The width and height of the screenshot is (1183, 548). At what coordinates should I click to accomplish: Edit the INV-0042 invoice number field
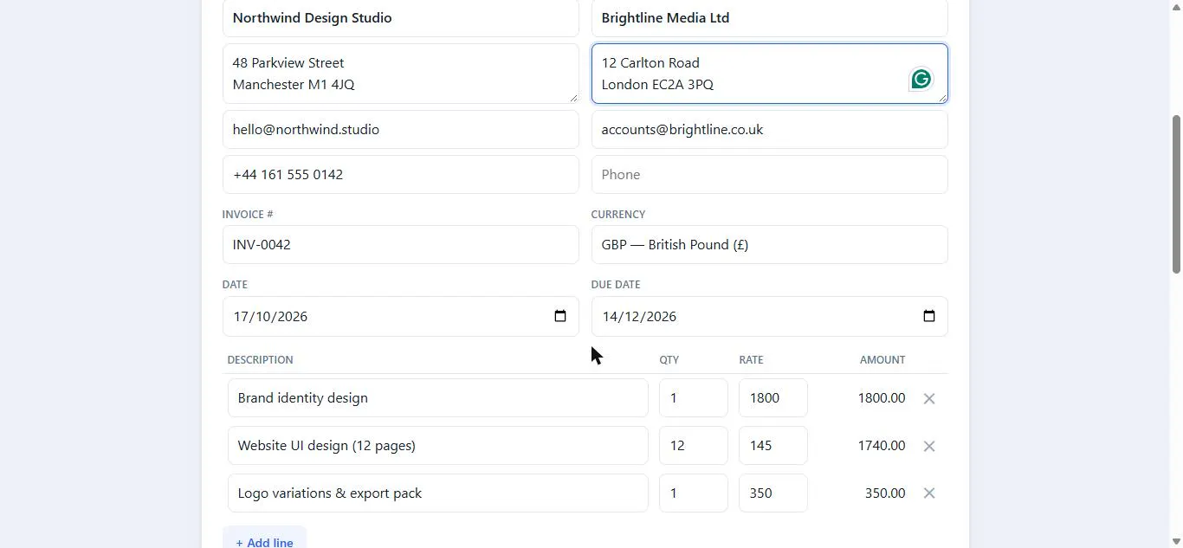pos(400,245)
